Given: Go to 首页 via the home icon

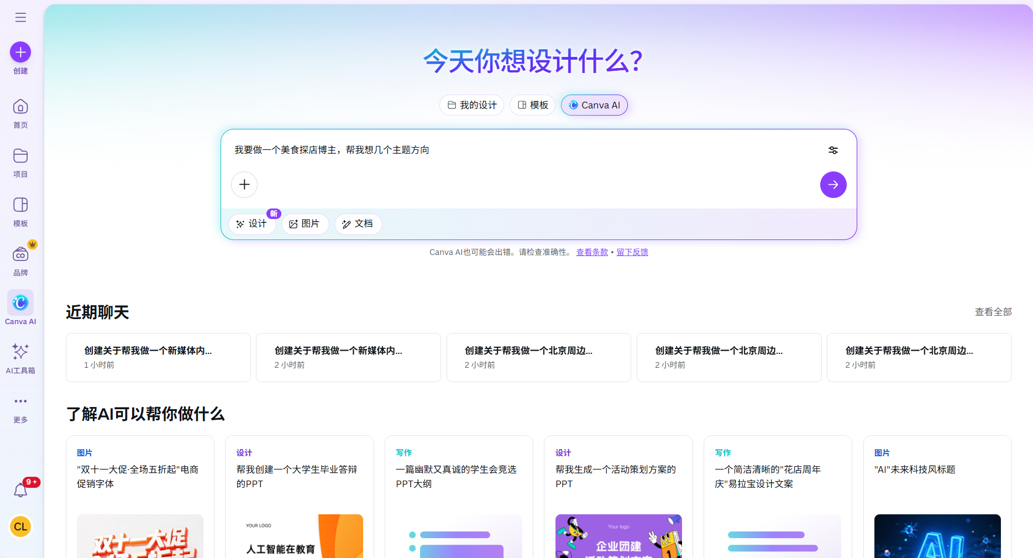Looking at the screenshot, I should click(x=20, y=106).
